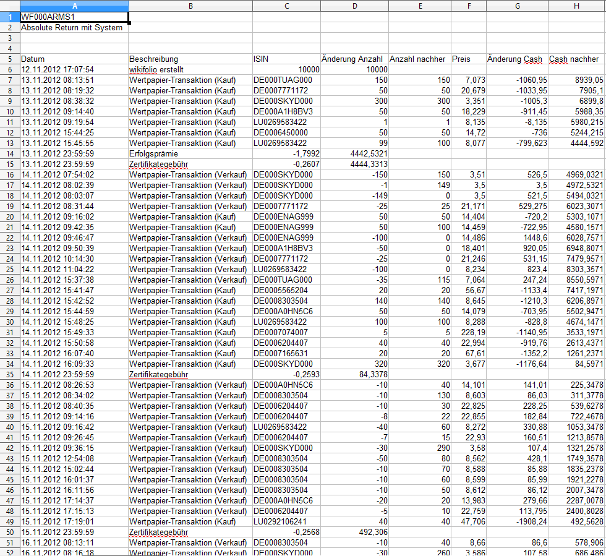Select the column F header
Screen dimensions: 606x556
click(x=468, y=6)
